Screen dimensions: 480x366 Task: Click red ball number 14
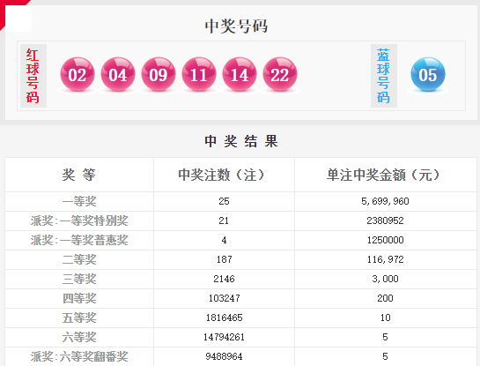coord(240,74)
